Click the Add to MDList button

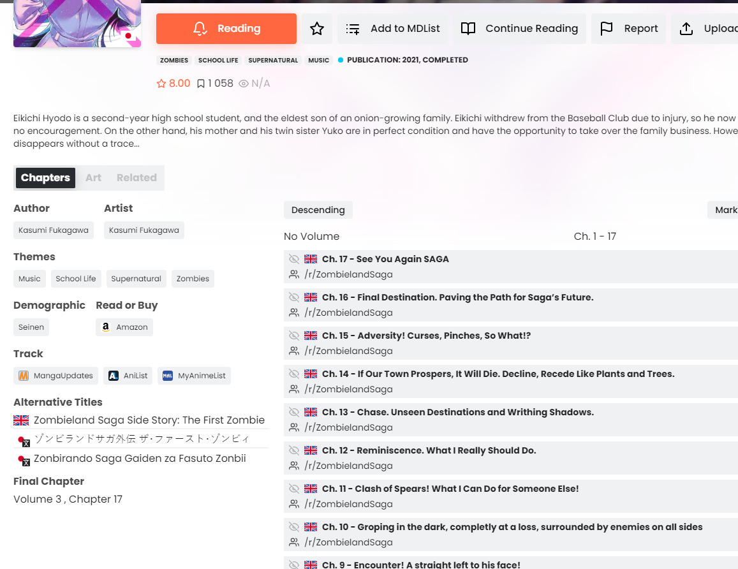pyautogui.click(x=394, y=29)
